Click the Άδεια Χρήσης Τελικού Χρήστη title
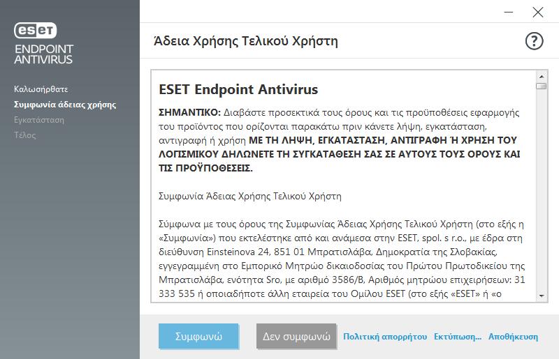 click(x=246, y=41)
